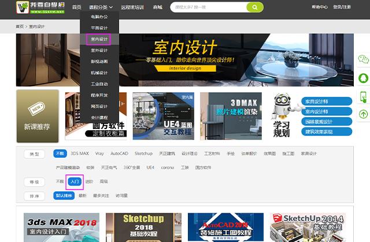Filter type by 手绘

click(x=231, y=153)
